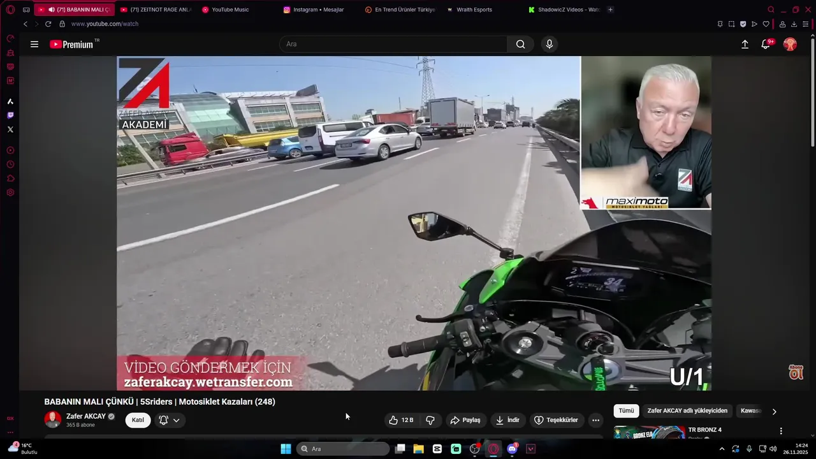The image size is (816, 459).
Task: Select the Tümü filter chip
Action: coord(627,411)
